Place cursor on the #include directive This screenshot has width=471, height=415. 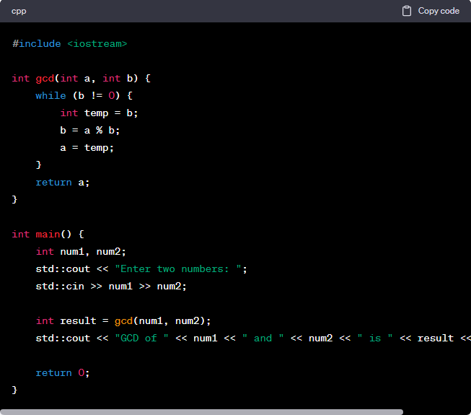pyautogui.click(x=37, y=44)
